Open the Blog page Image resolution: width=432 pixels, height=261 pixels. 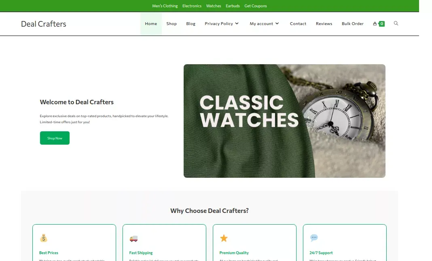tap(191, 24)
